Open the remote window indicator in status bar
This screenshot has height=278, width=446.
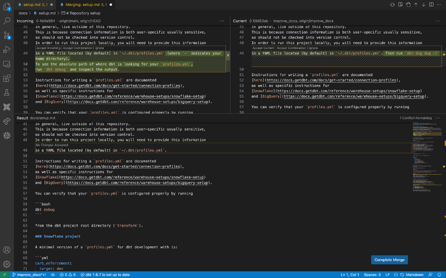(x=5, y=275)
